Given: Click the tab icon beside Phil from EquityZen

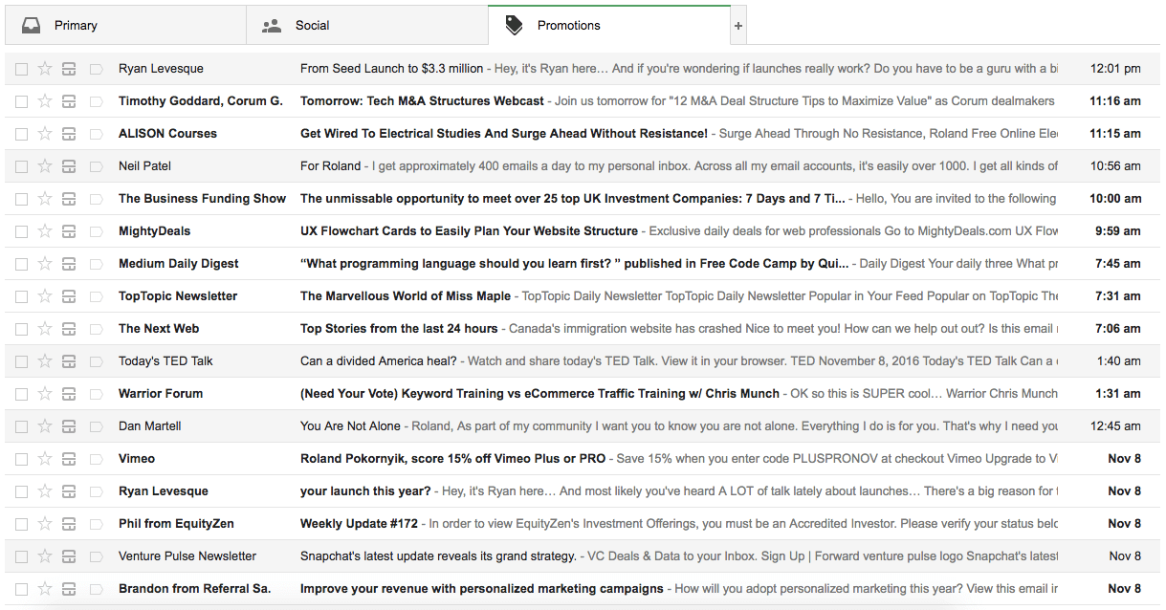Looking at the screenshot, I should (69, 524).
